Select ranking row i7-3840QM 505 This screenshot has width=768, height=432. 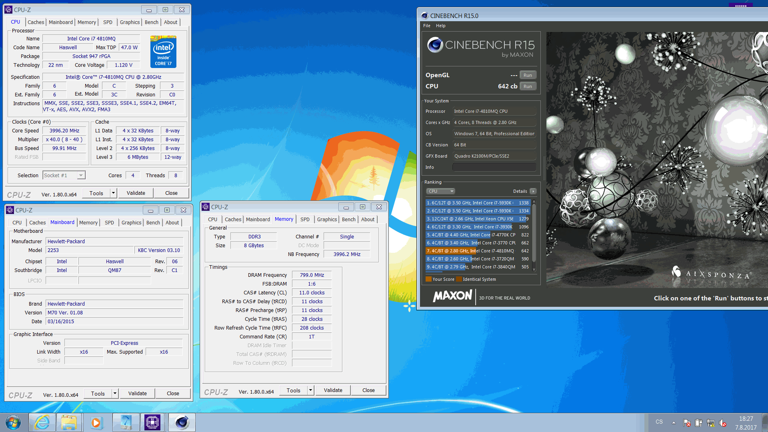click(478, 267)
